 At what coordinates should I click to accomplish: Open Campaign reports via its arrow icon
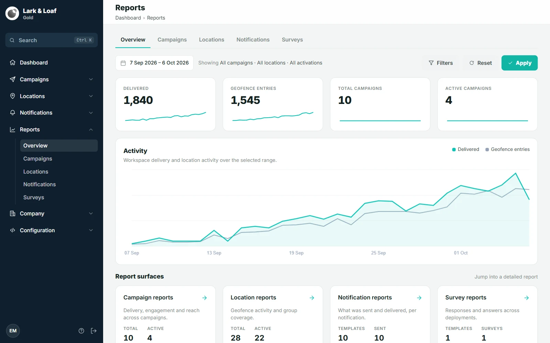pyautogui.click(x=205, y=298)
